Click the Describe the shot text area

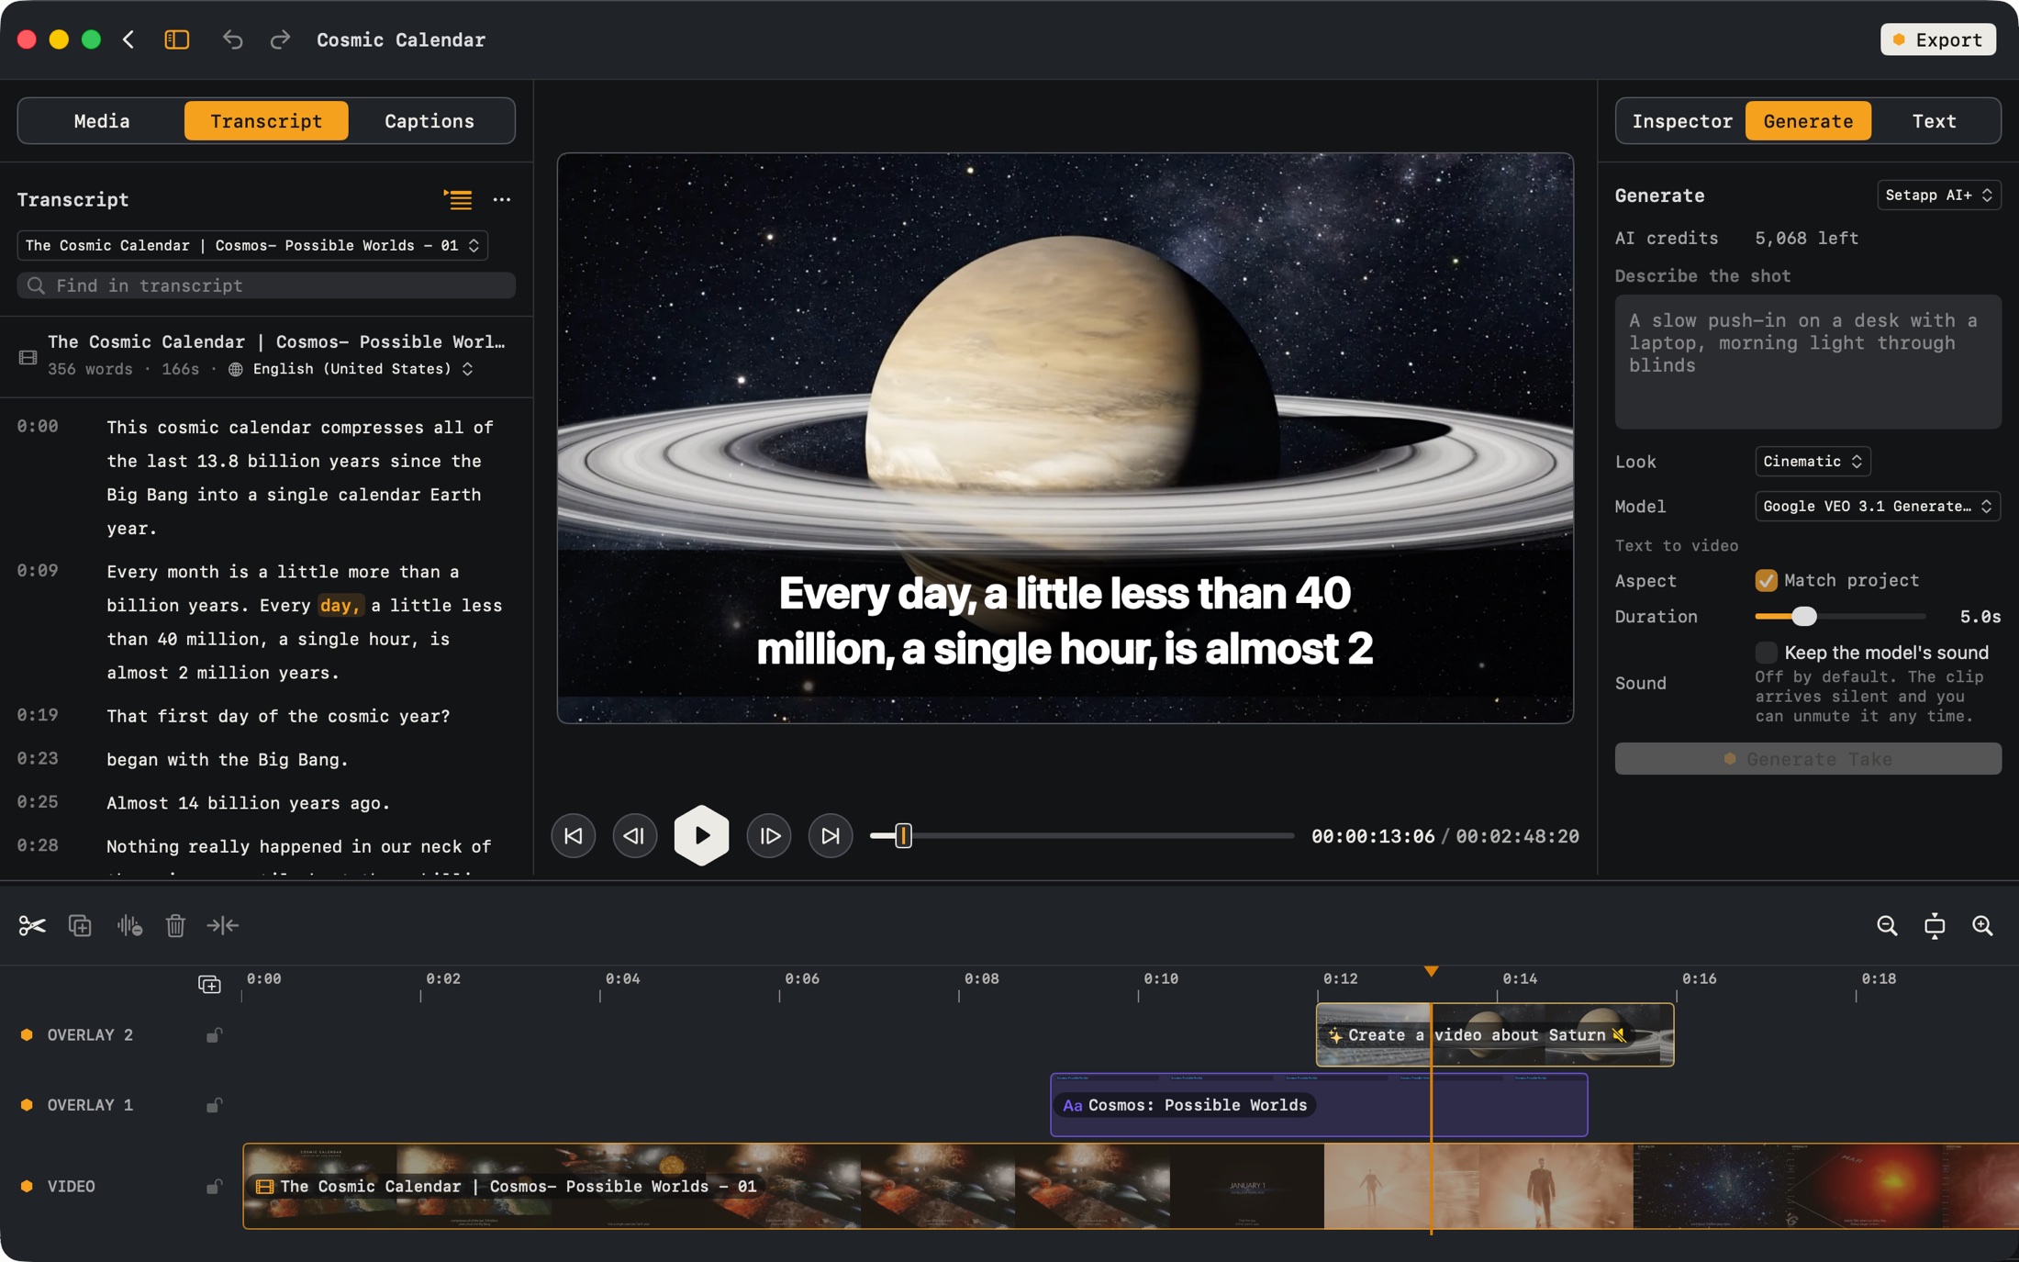tap(1808, 362)
